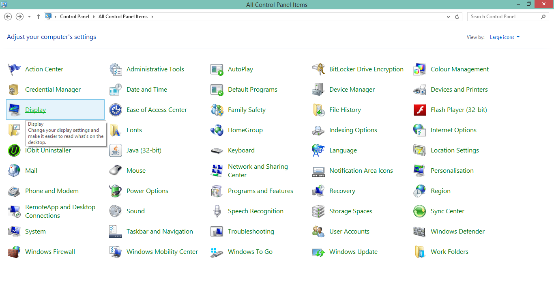Open the Taskbar and Navigation link

click(160, 232)
